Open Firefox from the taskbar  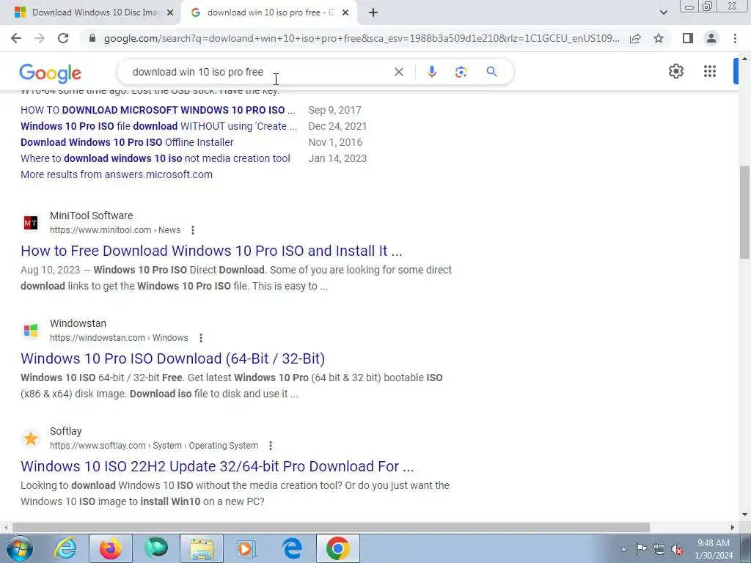click(111, 548)
